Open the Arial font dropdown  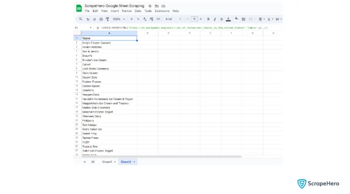173,19
